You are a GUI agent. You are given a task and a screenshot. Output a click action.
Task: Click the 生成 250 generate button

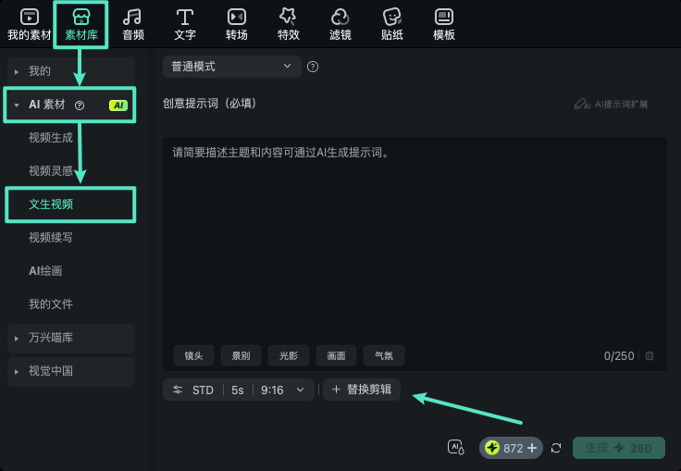point(619,448)
